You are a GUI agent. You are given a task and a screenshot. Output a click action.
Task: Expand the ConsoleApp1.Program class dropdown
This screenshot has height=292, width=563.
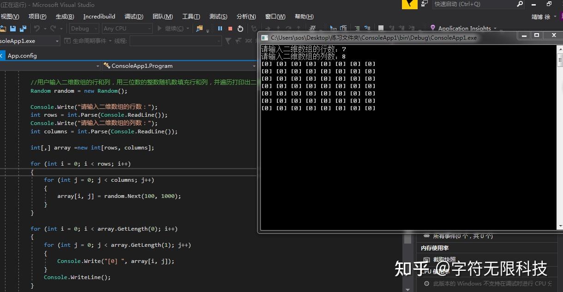pos(180,66)
